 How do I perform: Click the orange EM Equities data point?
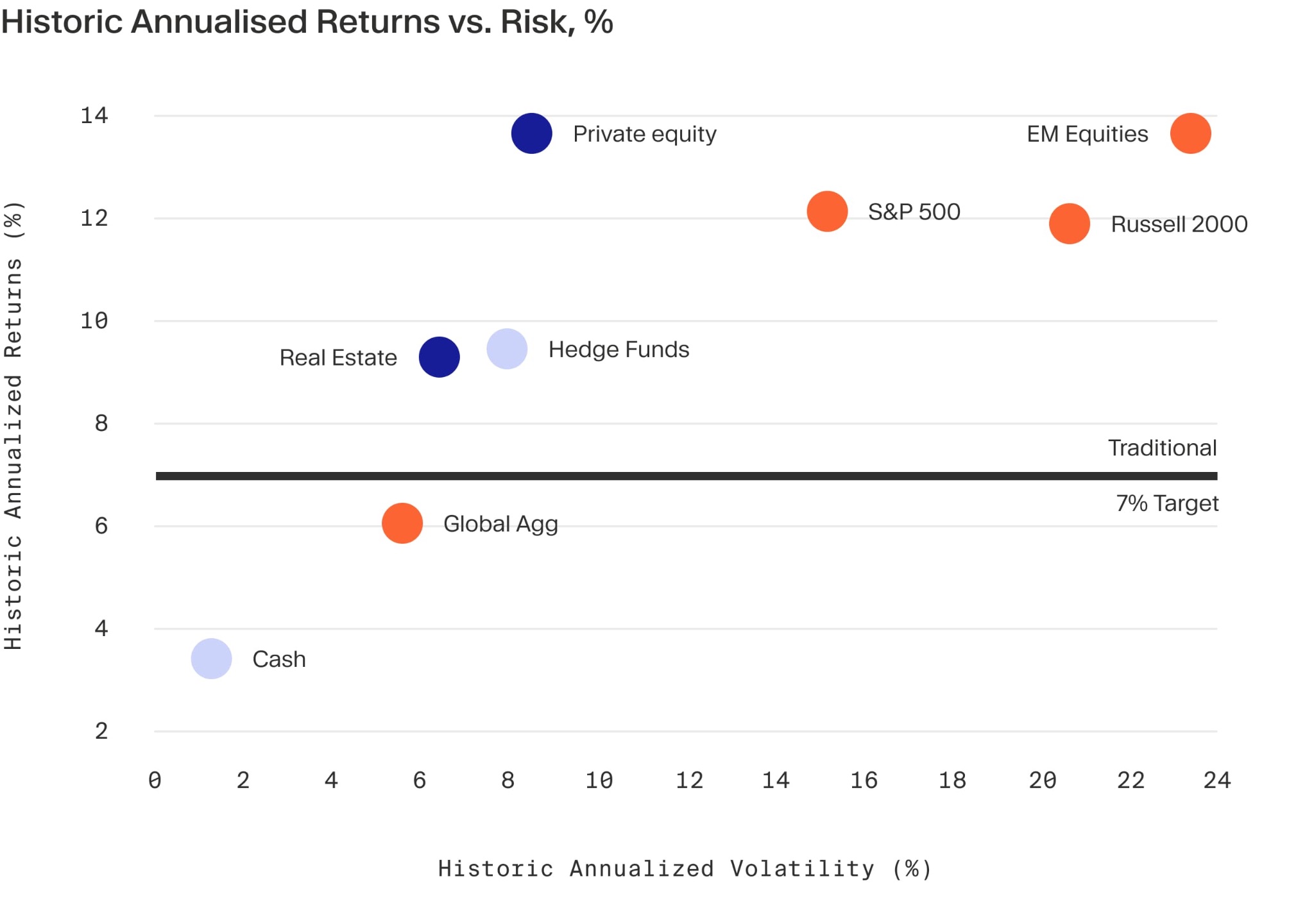[x=1190, y=133]
